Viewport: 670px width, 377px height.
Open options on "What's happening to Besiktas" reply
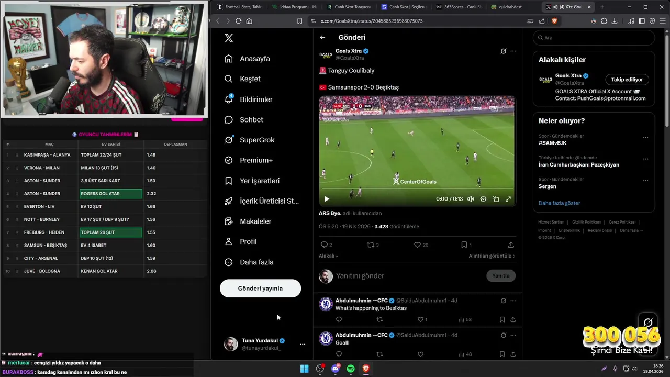click(x=513, y=301)
